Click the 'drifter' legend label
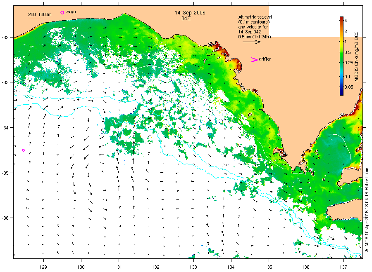Viewport: 372px width, 272px height. tap(265, 59)
